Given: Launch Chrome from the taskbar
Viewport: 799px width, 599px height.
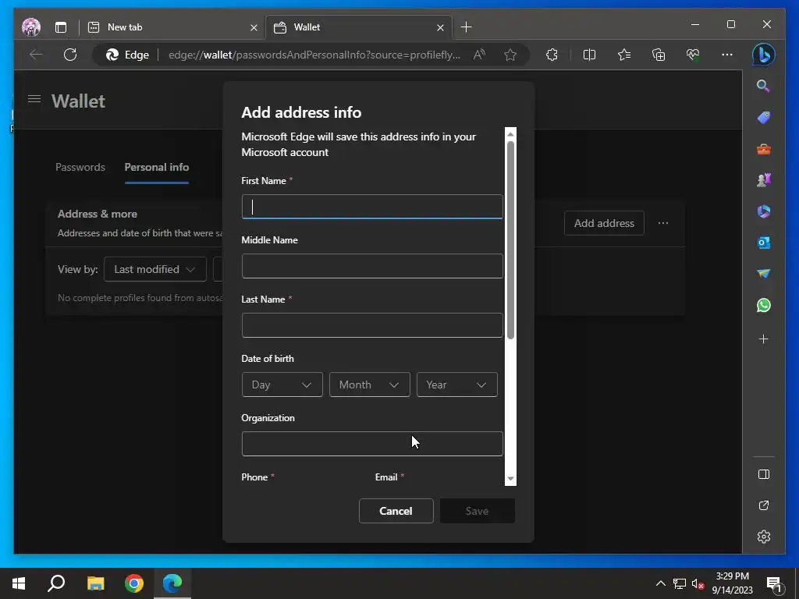Looking at the screenshot, I should (x=134, y=583).
